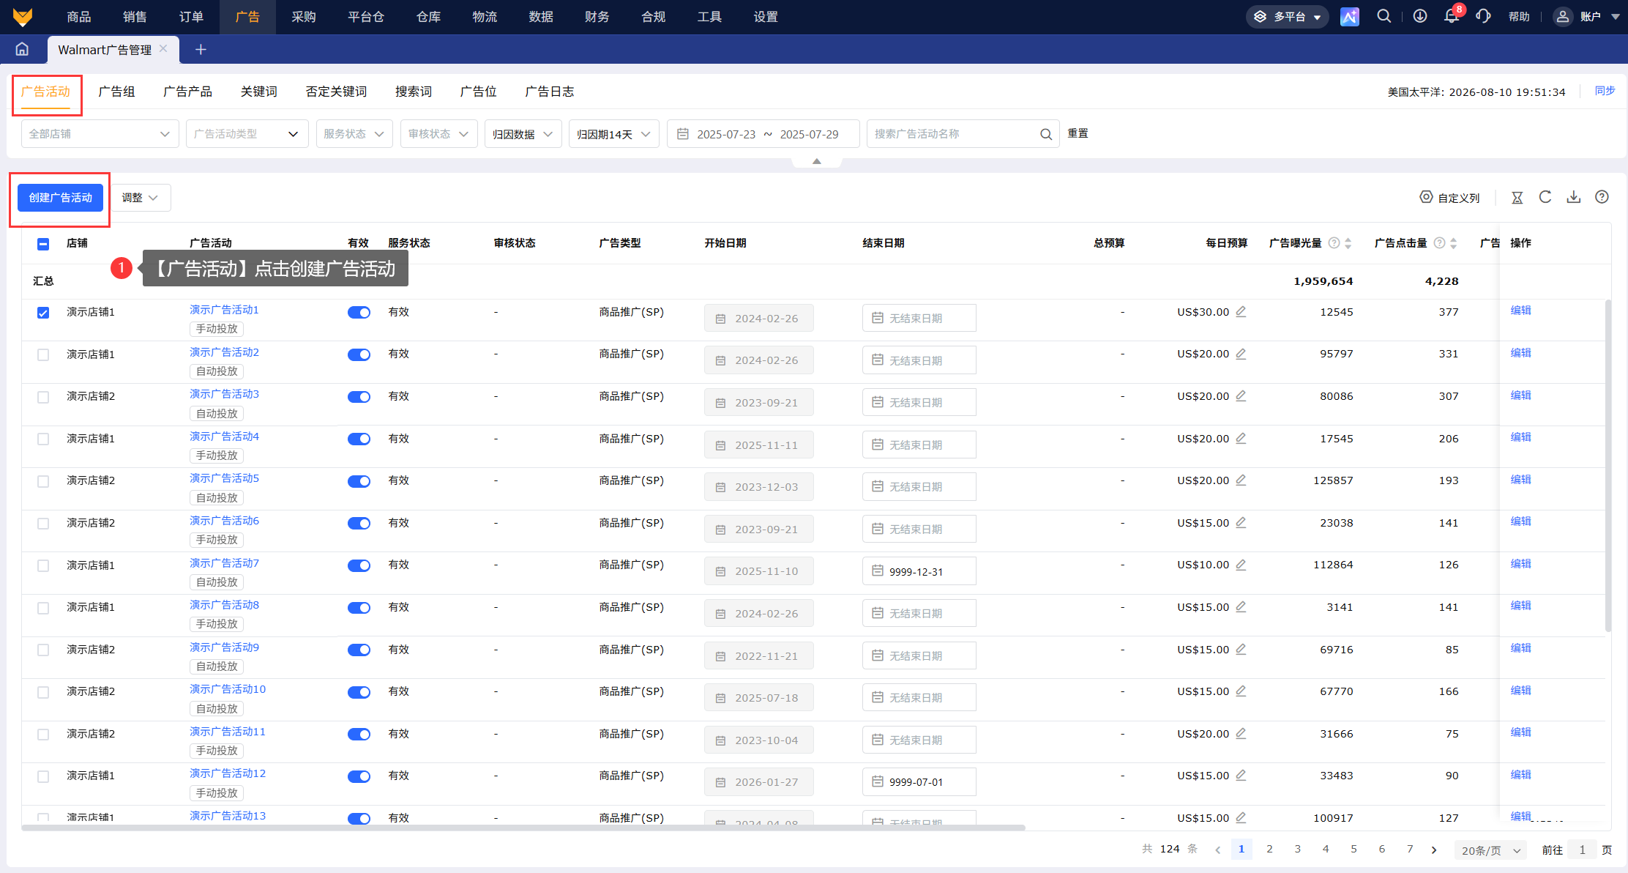Click the 创建广告活动 button
Viewport: 1628px width, 873px height.
tap(61, 198)
